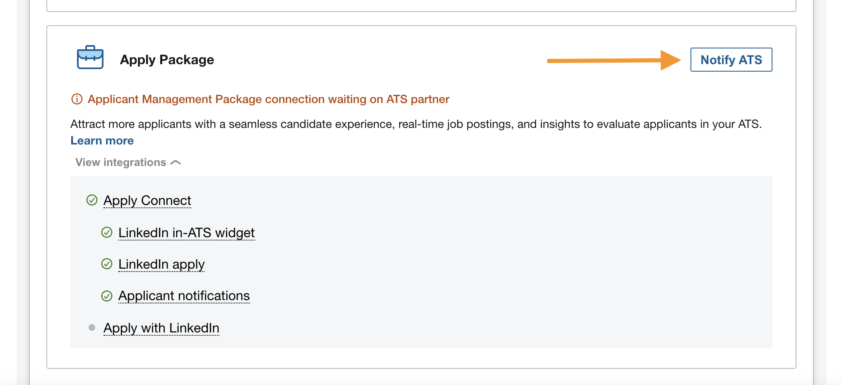Viewport: 842px width, 385px height.
Task: Click the orange warning info icon
Action: point(77,99)
